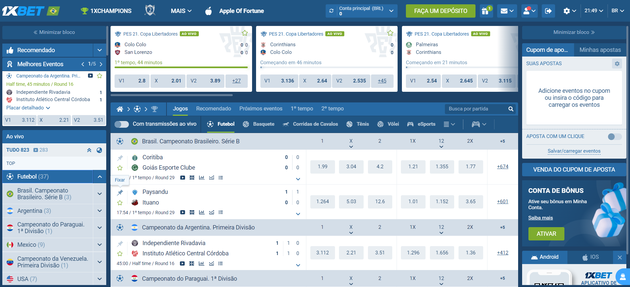Open the list icon for Independiente Rivadavia match

[x=220, y=263]
